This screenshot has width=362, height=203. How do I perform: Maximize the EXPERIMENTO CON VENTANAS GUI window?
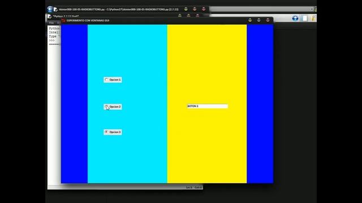259,20
